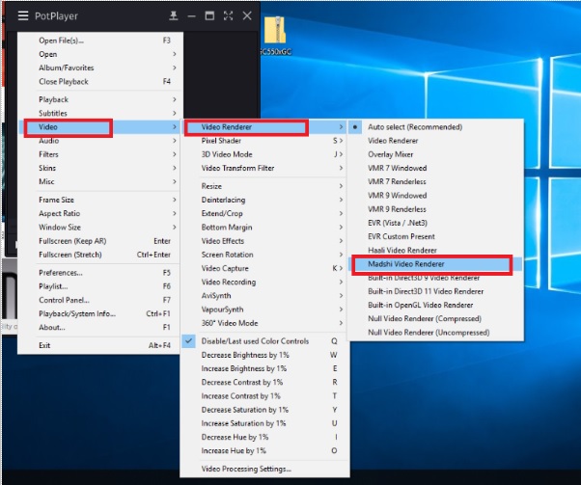The image size is (581, 485).
Task: Click Open File(s)... menu entry
Action: [100, 40]
